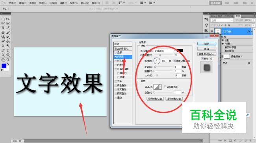Select the Move tool in toolbox
Screen dimensions: 256x143
click(x=8, y=19)
